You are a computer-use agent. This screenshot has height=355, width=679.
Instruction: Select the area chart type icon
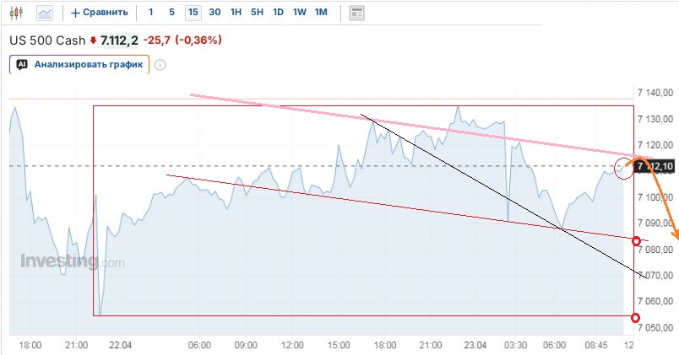[x=45, y=13]
